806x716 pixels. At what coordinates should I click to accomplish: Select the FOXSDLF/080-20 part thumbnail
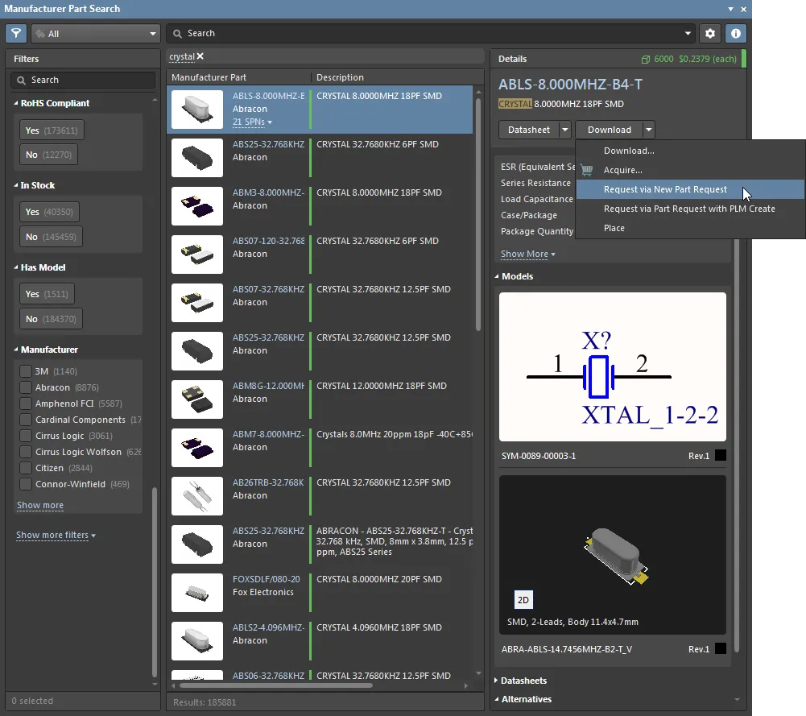pyautogui.click(x=197, y=593)
